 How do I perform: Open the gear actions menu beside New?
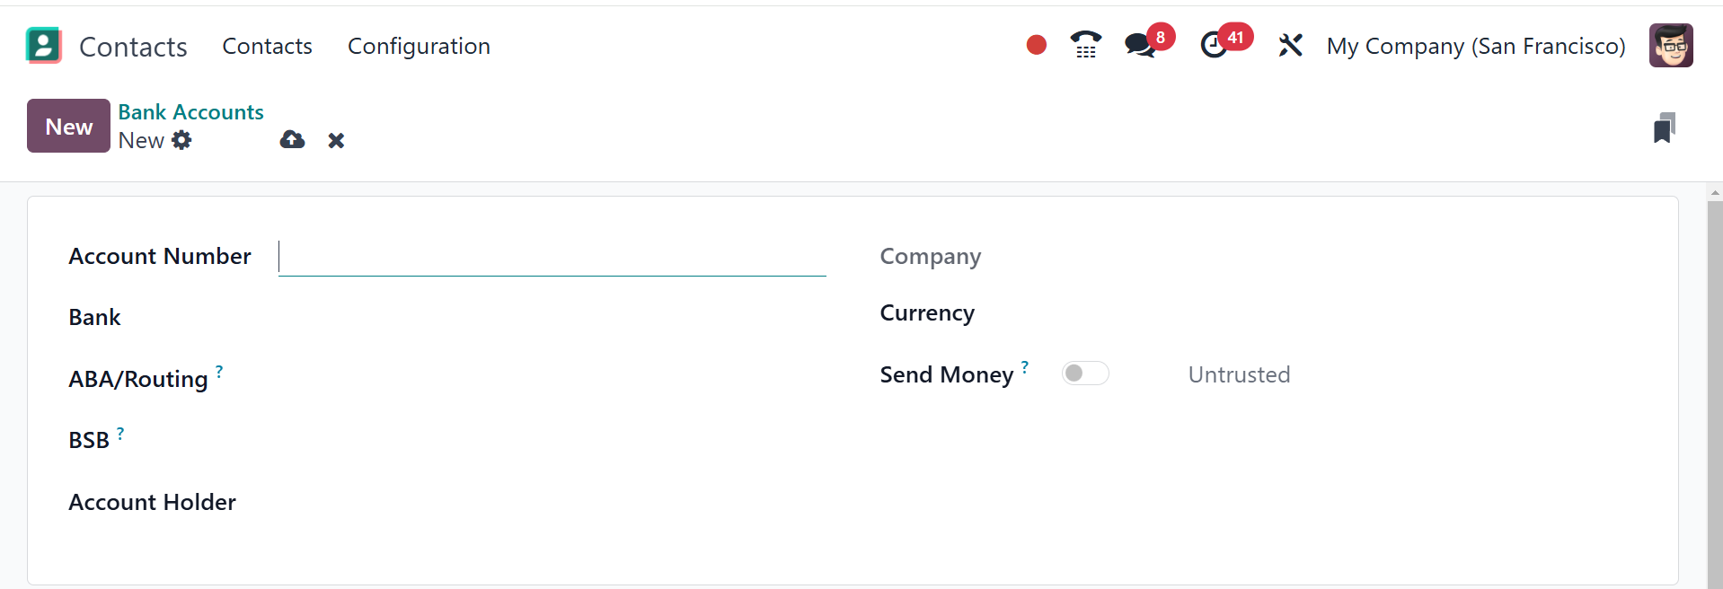(181, 140)
